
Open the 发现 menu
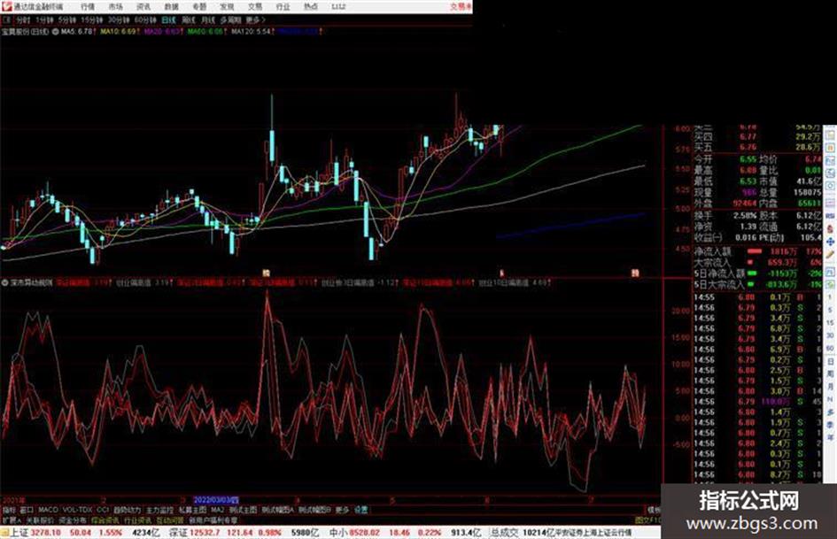click(227, 7)
